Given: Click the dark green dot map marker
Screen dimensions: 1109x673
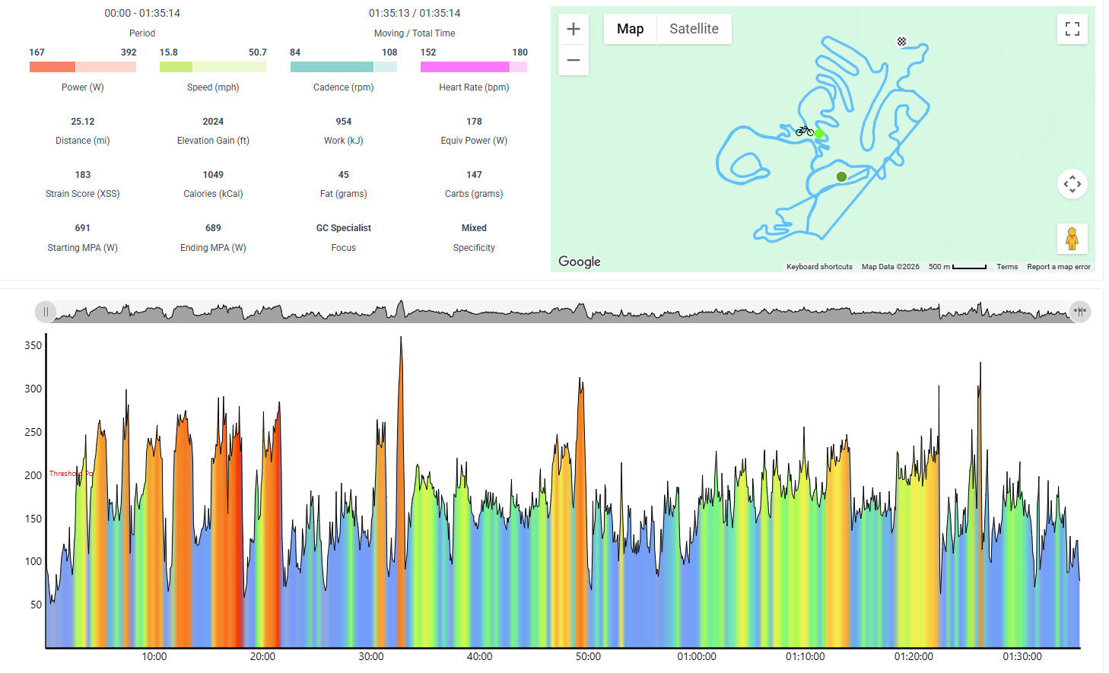Looking at the screenshot, I should [841, 176].
